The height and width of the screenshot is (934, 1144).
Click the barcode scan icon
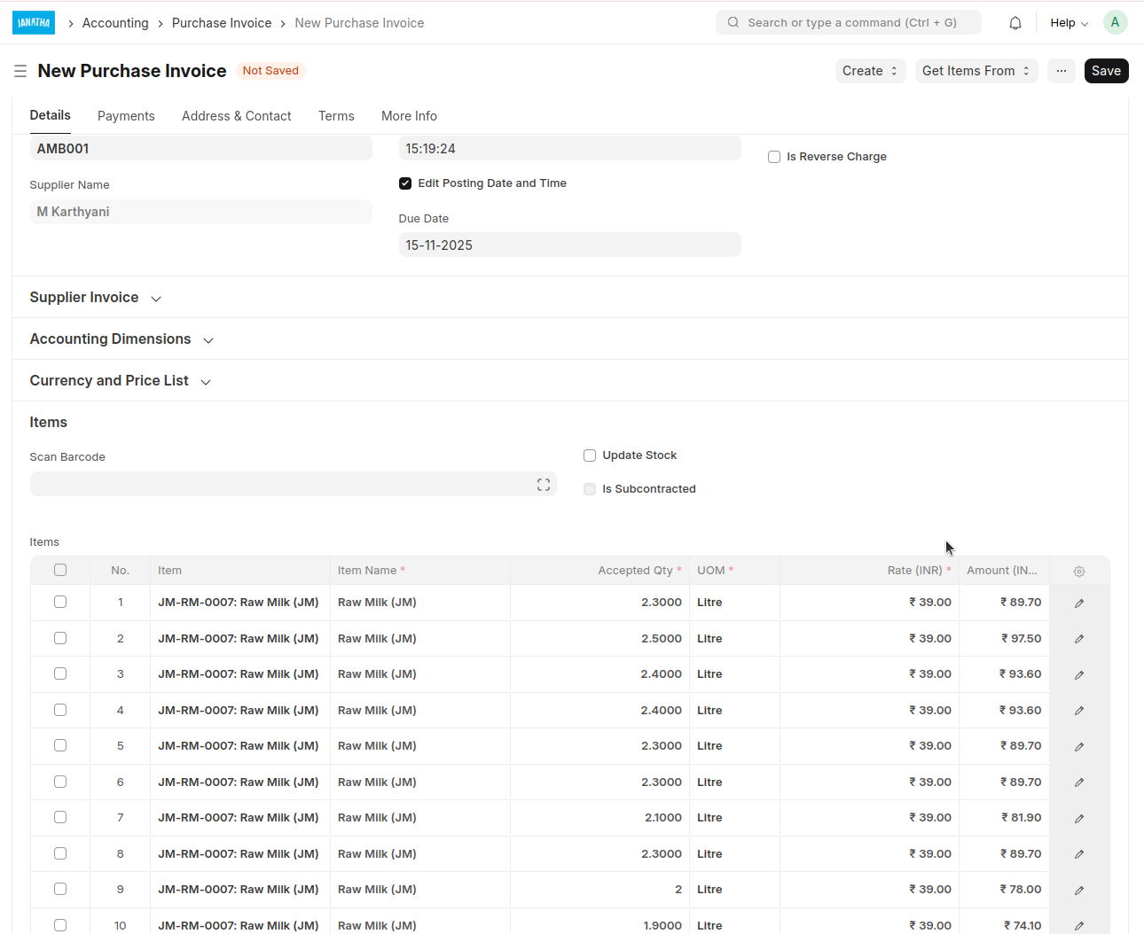coord(544,485)
